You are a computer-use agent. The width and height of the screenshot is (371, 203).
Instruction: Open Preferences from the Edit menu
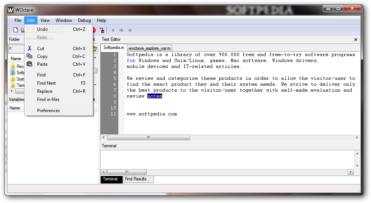coord(59,111)
